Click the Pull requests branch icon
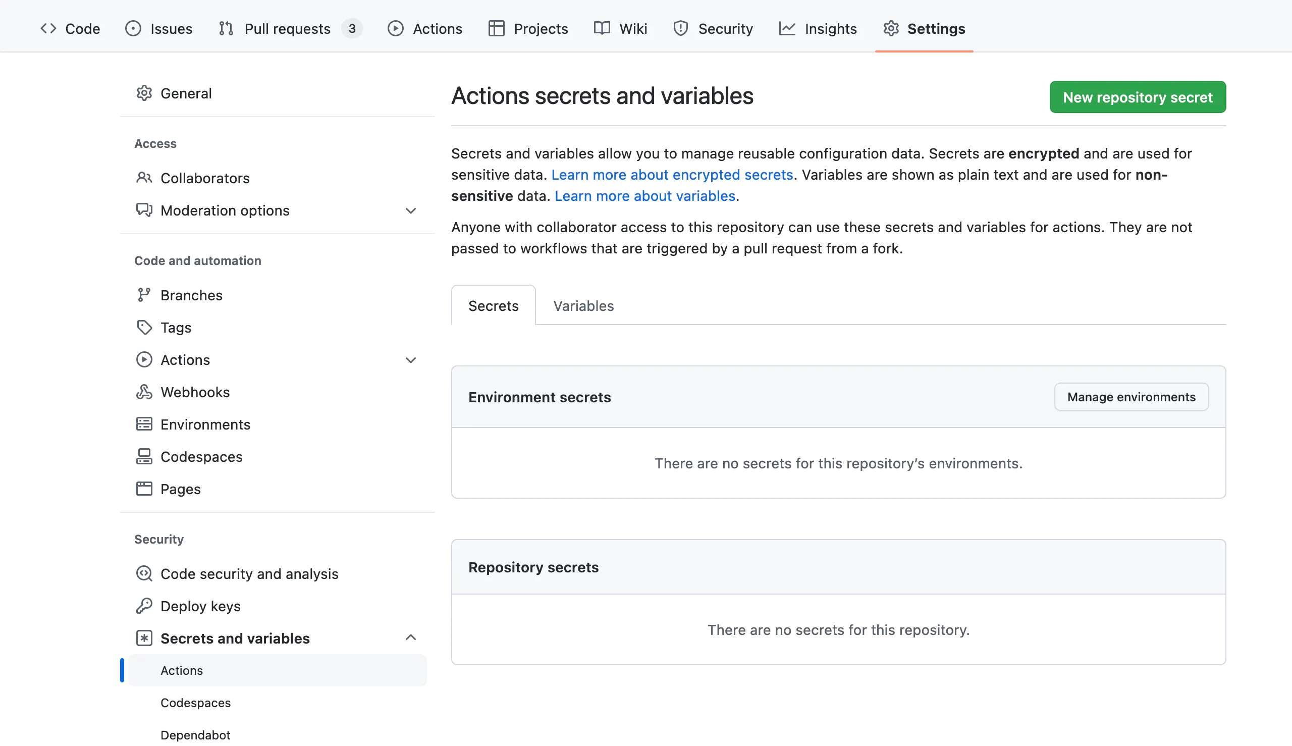 click(226, 29)
